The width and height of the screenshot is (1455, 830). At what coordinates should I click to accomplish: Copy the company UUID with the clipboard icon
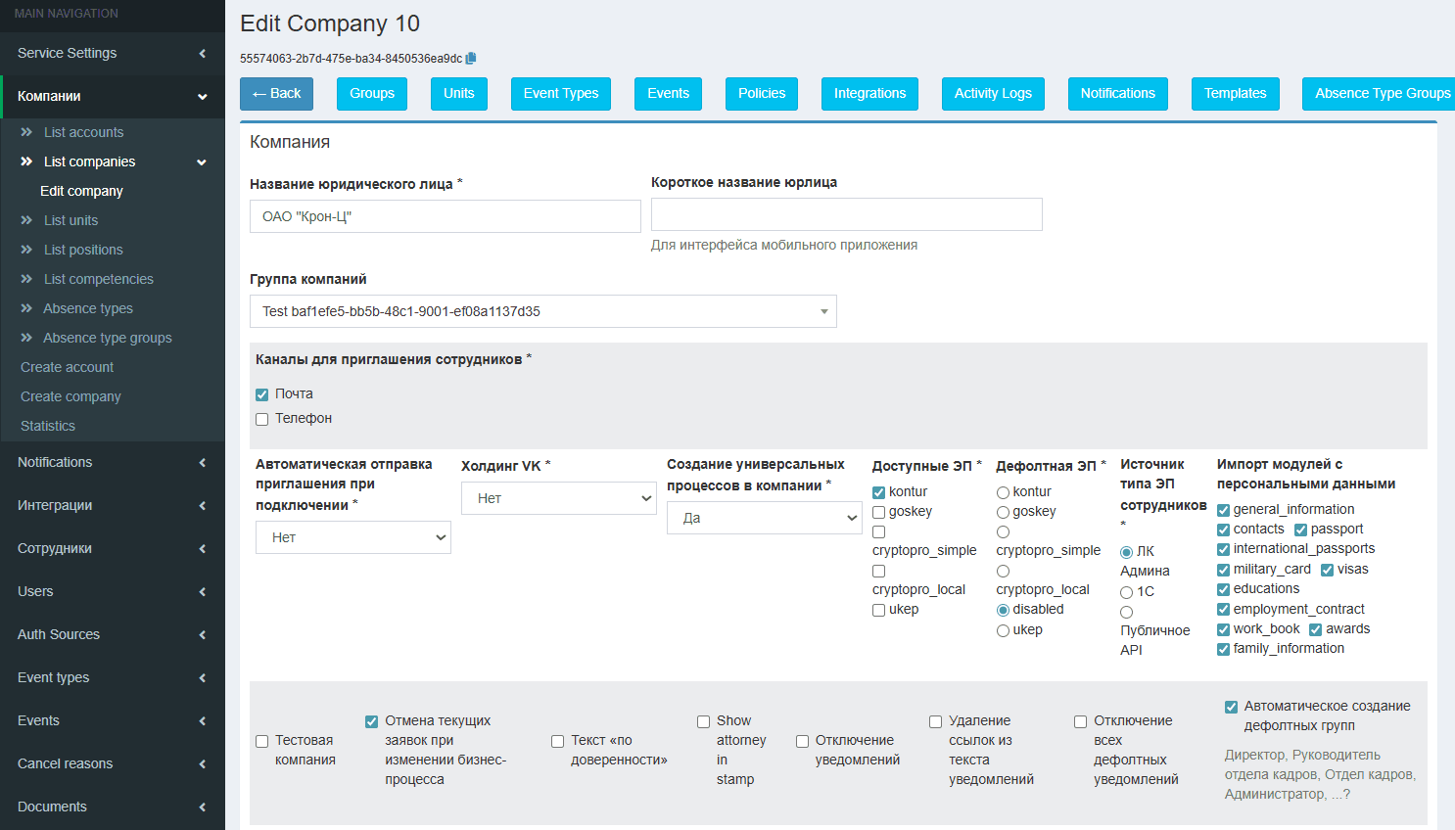[471, 59]
